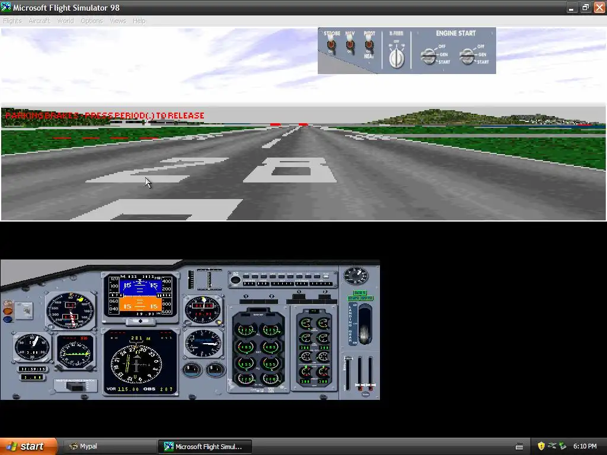Screen dimensions: 607x455
Task: Toggle the Master Avionics Switch
Action: point(75,386)
